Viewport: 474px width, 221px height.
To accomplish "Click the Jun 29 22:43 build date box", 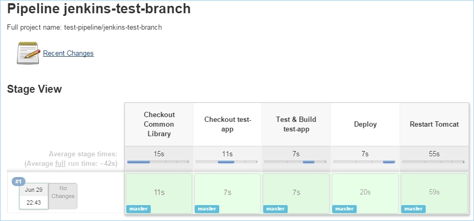I will (33, 196).
